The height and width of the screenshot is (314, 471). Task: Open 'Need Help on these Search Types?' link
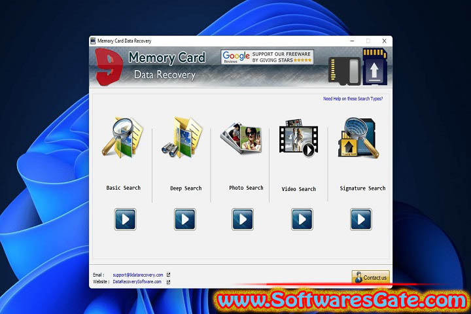coord(353,99)
